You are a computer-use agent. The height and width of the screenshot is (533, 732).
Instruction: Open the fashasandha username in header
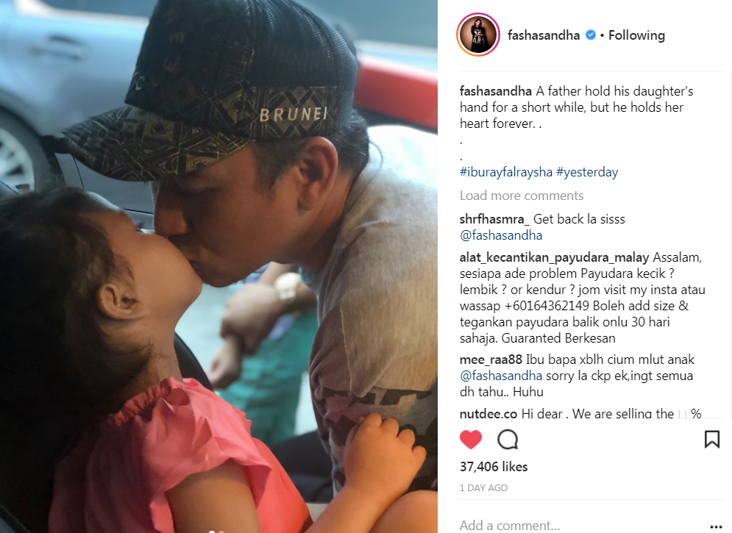[x=544, y=35]
